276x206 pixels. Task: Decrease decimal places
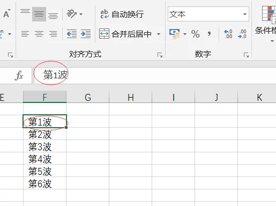[242, 34]
